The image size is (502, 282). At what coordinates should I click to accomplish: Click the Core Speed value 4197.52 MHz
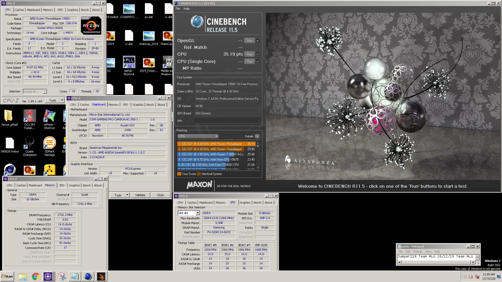coord(35,67)
